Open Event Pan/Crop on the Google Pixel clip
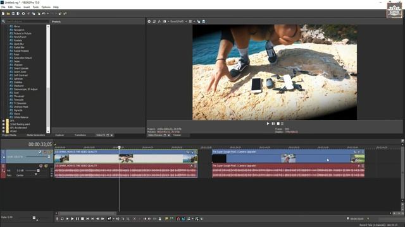This screenshot has width=405, height=227. pos(355,152)
